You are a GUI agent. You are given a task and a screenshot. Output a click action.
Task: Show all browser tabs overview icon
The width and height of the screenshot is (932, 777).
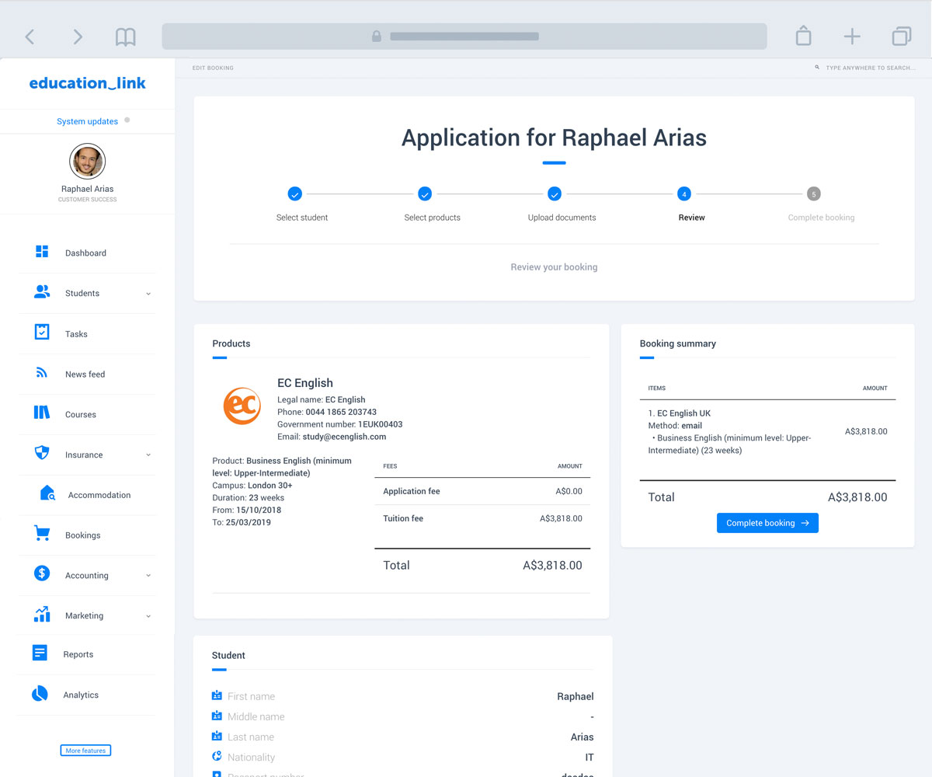[x=901, y=37]
